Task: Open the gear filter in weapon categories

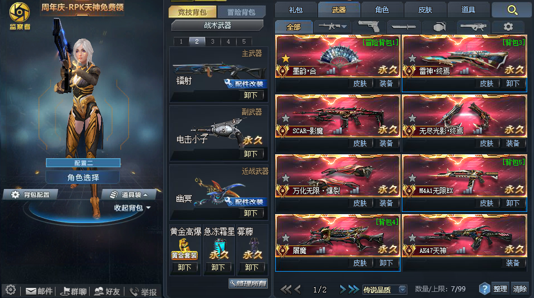Action: tap(508, 26)
